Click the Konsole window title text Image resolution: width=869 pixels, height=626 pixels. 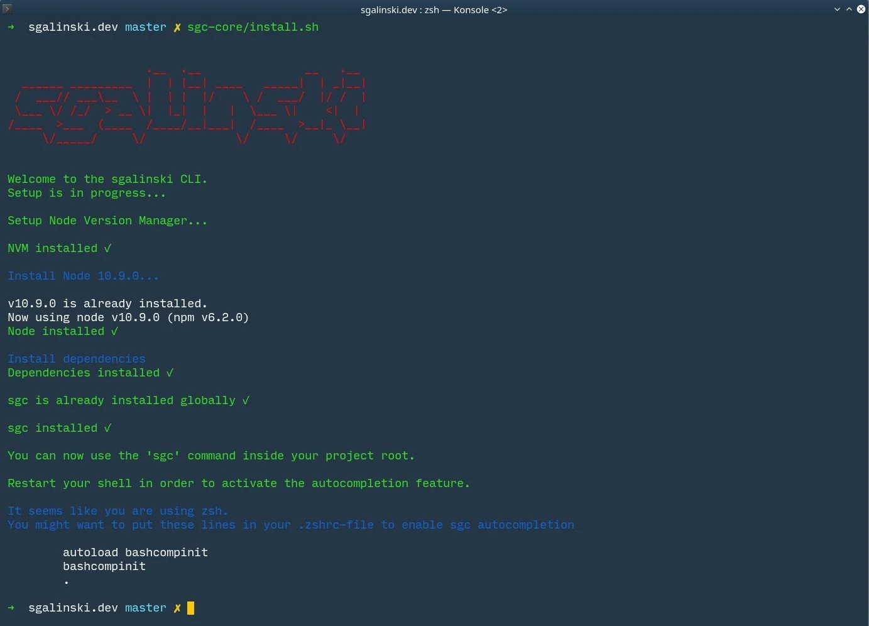[x=434, y=9]
